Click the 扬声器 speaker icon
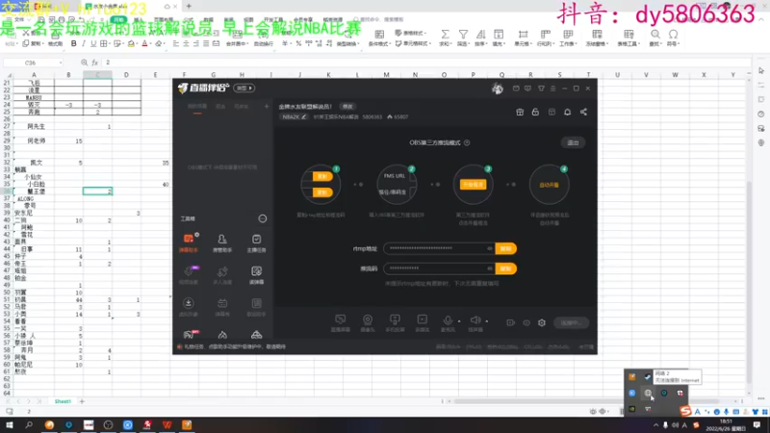Screen dimensions: 770x433 click(x=475, y=320)
